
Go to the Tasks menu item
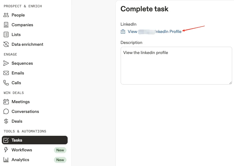click(x=35, y=140)
